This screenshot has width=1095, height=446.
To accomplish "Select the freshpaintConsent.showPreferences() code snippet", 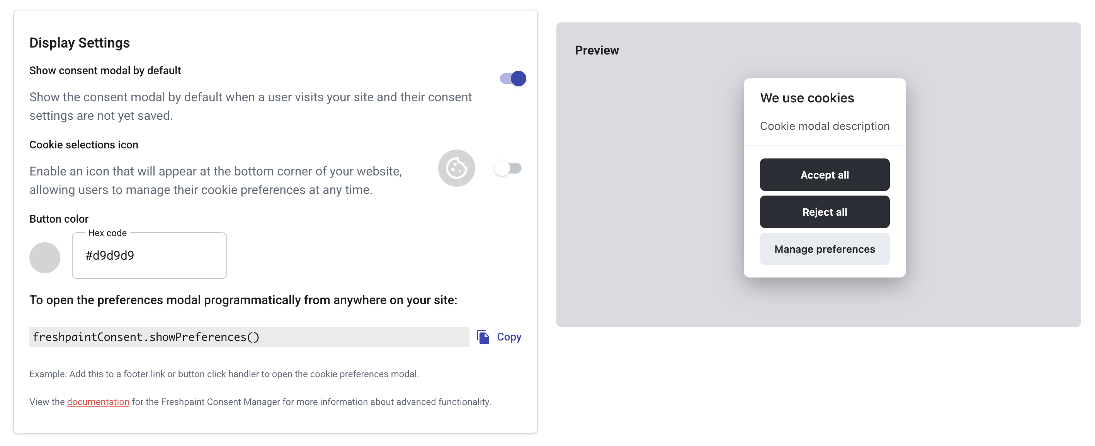I will (x=146, y=337).
